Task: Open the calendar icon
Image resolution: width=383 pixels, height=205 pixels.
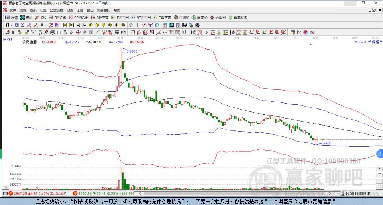Action: coord(165,25)
